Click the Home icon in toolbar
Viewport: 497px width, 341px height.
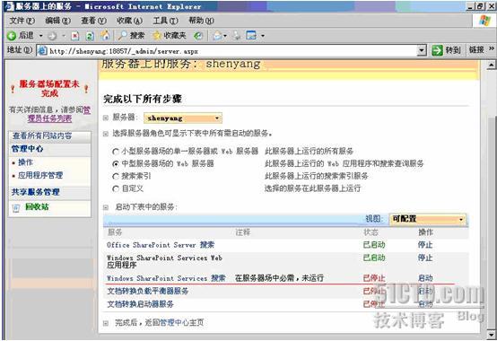pyautogui.click(x=105, y=36)
